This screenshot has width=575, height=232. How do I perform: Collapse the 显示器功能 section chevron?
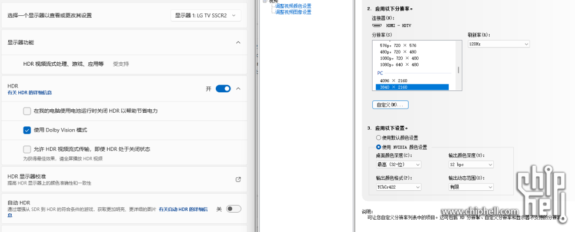click(238, 42)
